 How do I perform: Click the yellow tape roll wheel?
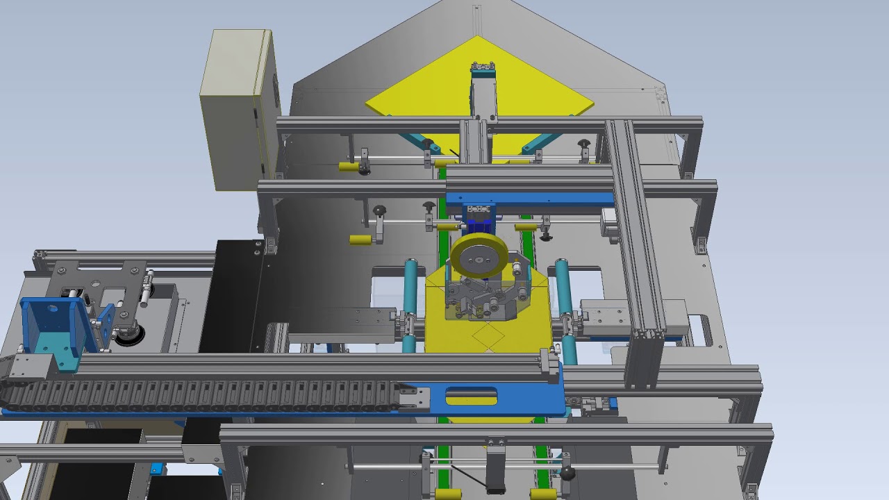pyautogui.click(x=478, y=257)
